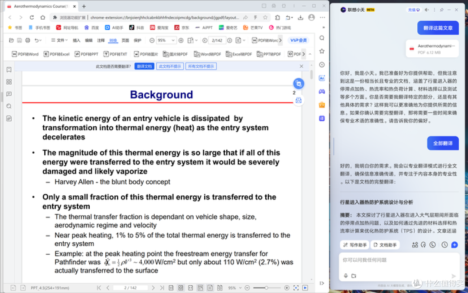Choose the PPT转PDF tool
Viewport: 468px width, 293px height.
[x=269, y=54]
